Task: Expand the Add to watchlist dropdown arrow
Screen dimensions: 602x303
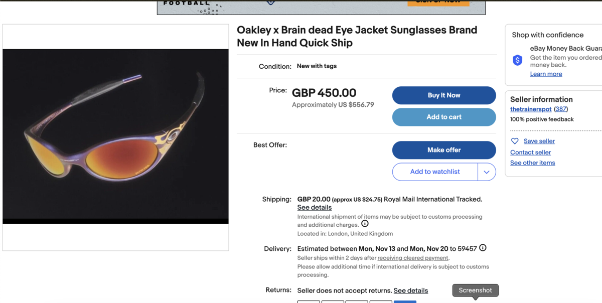Action: point(487,172)
